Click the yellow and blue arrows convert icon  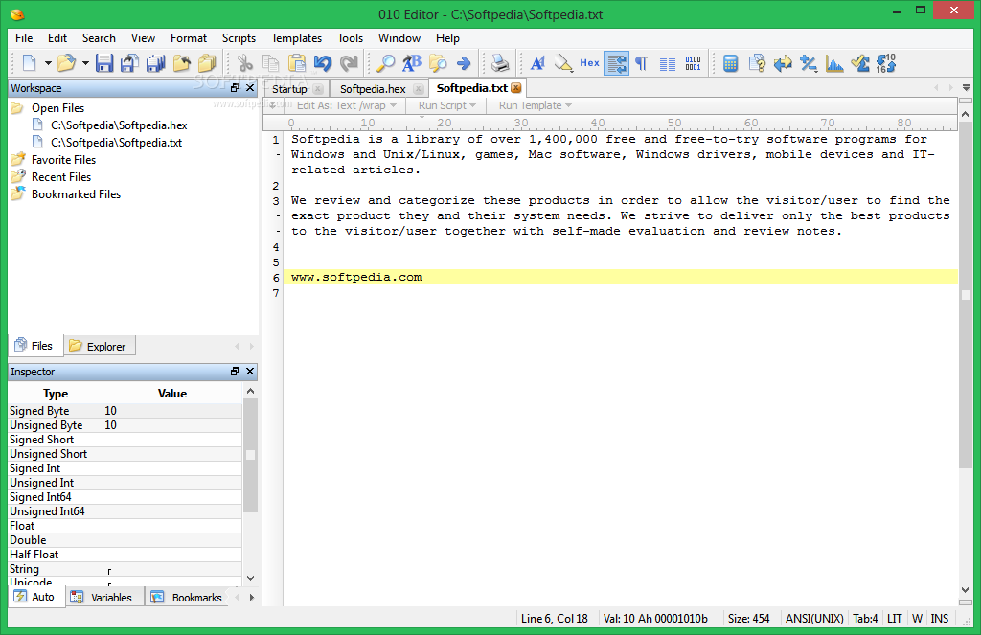coord(782,63)
